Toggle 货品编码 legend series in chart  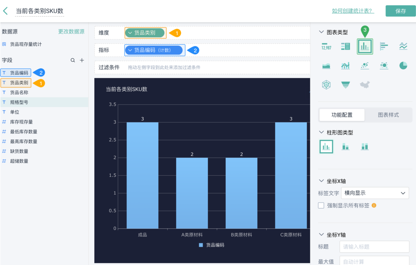212,245
